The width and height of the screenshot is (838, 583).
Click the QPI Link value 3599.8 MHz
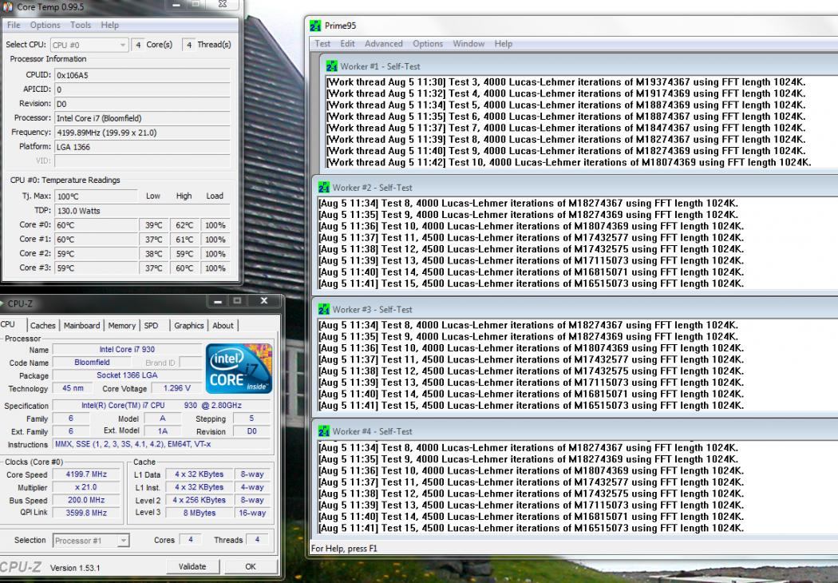[86, 513]
